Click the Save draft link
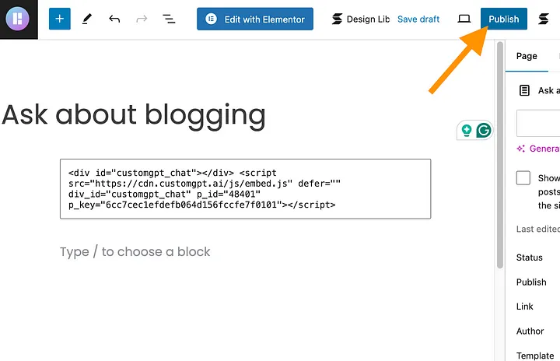 418,19
